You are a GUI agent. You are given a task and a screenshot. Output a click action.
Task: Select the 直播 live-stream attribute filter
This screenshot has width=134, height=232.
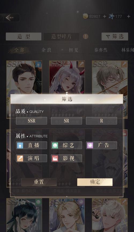click(32, 145)
